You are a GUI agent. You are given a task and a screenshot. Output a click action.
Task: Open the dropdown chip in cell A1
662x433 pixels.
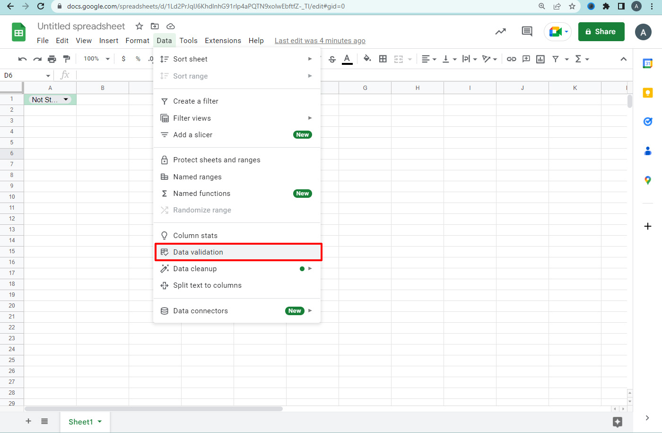click(66, 99)
